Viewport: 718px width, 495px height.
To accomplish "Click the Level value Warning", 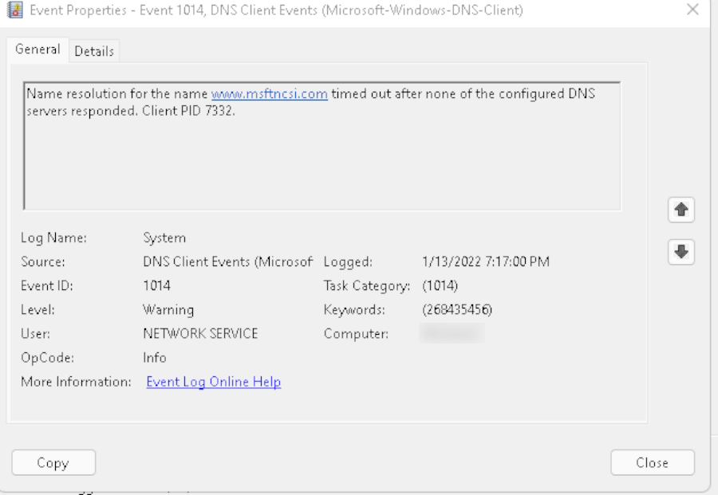I will tap(168, 309).
